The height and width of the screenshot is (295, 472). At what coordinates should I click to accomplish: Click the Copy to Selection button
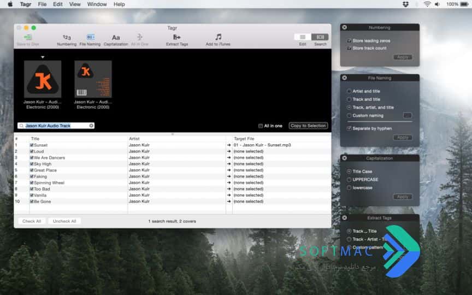(308, 126)
